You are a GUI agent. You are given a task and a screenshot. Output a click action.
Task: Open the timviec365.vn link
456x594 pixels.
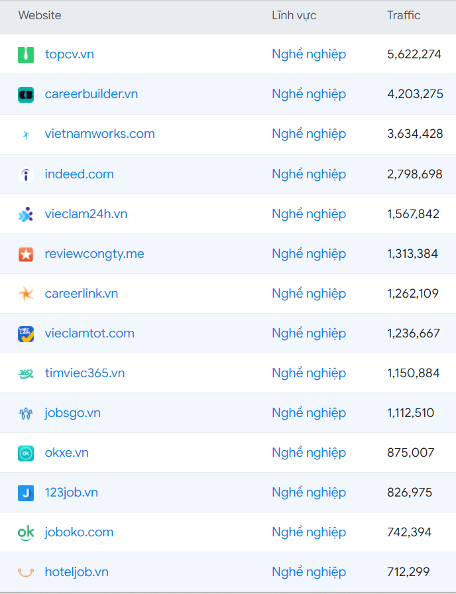tap(85, 373)
